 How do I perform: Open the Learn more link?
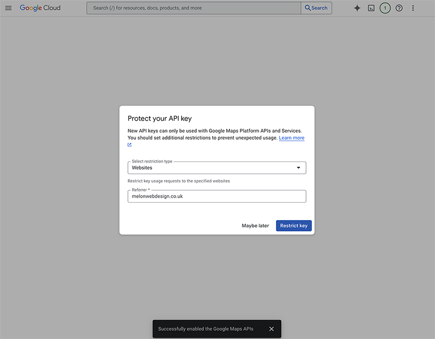[x=291, y=138]
